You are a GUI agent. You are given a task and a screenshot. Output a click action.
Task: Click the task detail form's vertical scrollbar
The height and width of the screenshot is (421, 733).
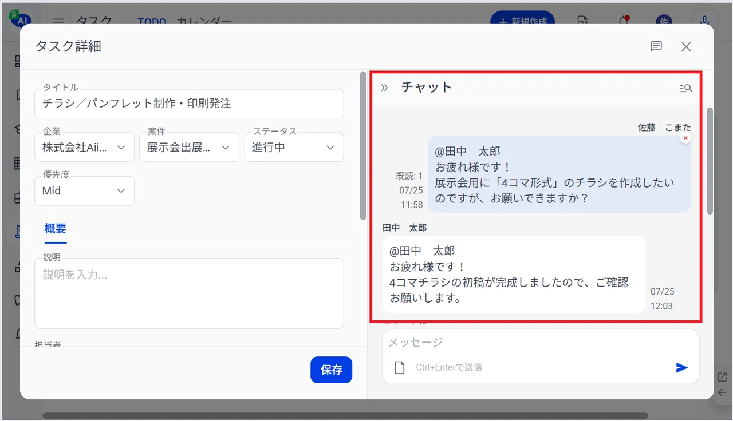click(x=363, y=146)
